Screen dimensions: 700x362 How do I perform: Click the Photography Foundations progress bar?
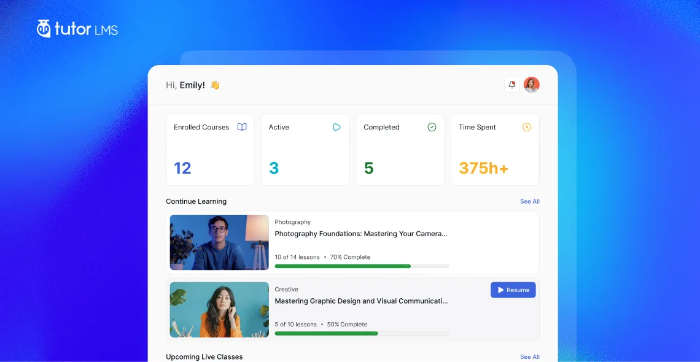(362, 266)
